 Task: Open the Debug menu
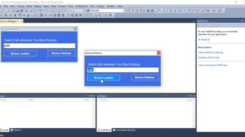click(38, 6)
